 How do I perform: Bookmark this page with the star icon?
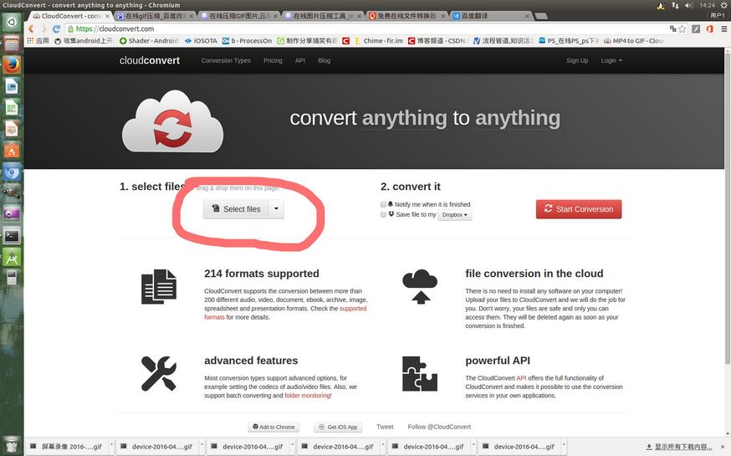pyautogui.click(x=682, y=29)
